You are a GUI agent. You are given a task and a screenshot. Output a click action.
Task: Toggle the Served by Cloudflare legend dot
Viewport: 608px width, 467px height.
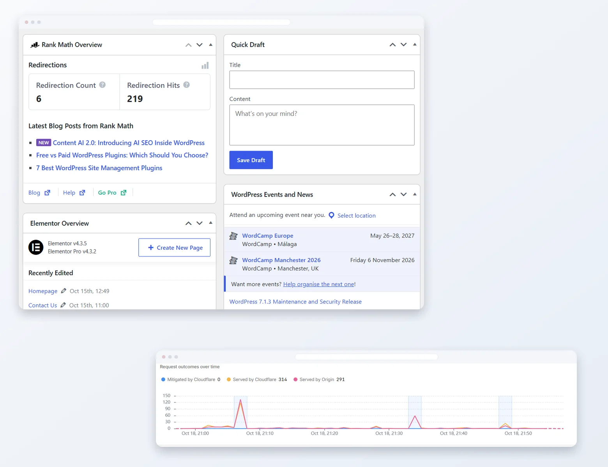coord(229,379)
